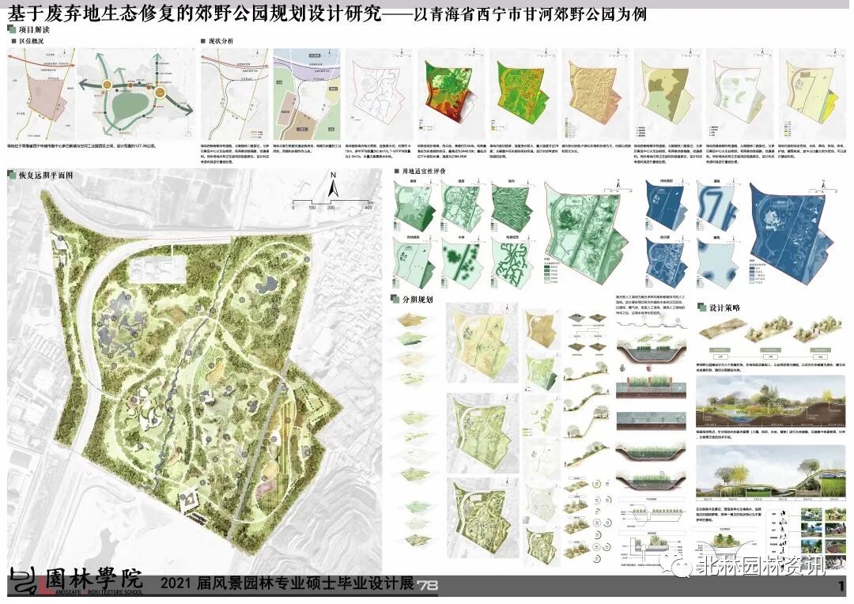854x604 pixels.
Task: Open the wetland section rendering with pond
Action: pos(771,402)
